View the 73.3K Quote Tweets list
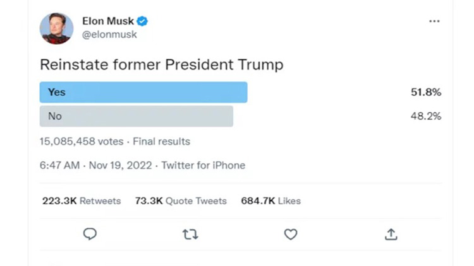The height and width of the screenshot is (266, 474). pos(181,201)
